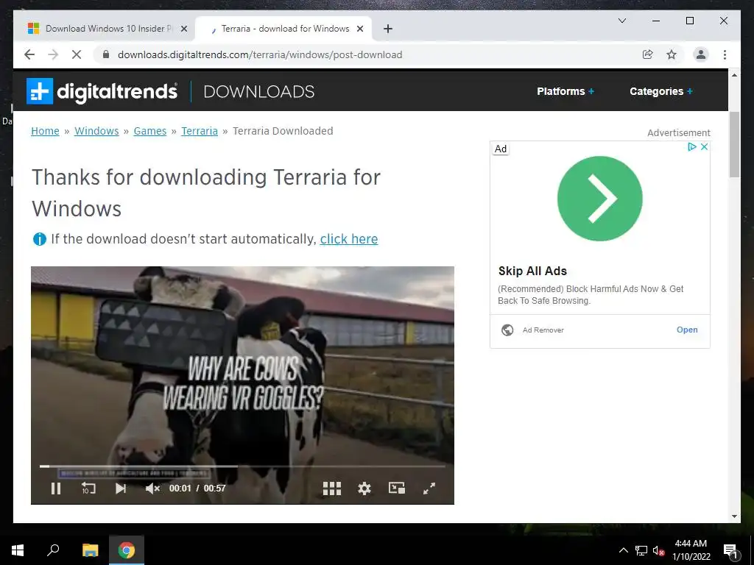Go to Windows breadcrumb
Image resolution: width=754 pixels, height=565 pixels.
pyautogui.click(x=96, y=131)
